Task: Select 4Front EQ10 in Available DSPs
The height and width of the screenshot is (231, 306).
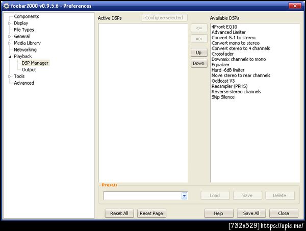Action: (224, 27)
